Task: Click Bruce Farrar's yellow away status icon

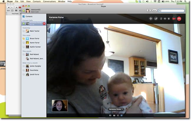Action: click(24, 39)
